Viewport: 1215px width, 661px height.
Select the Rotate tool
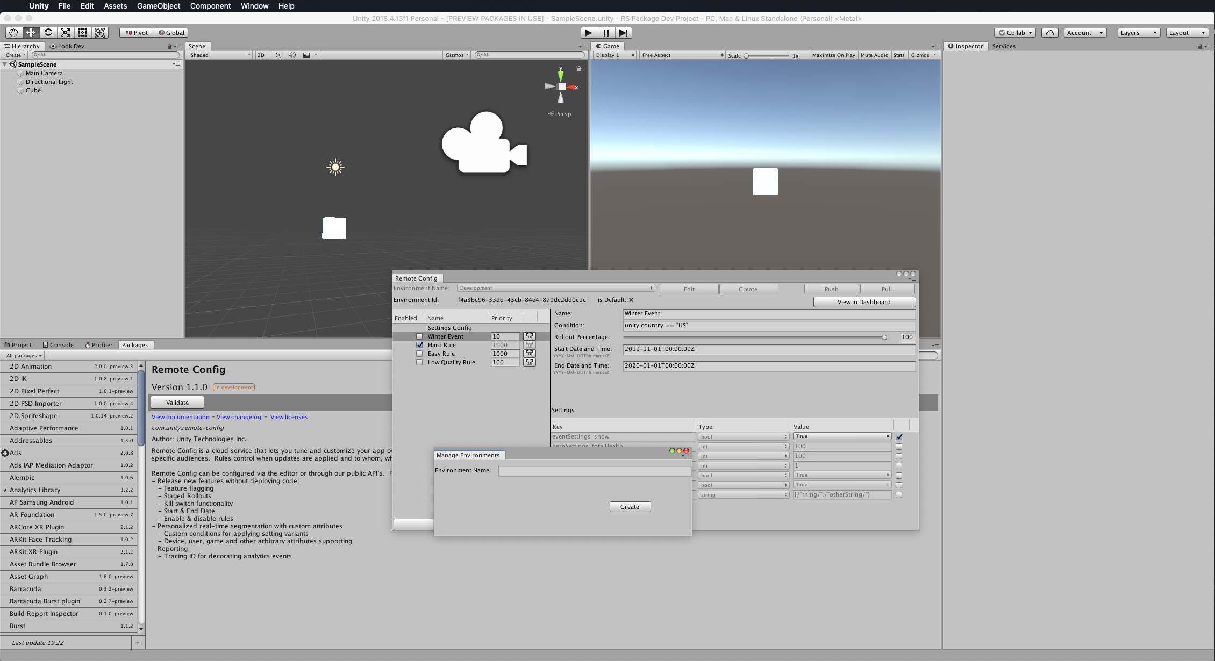[x=48, y=32]
